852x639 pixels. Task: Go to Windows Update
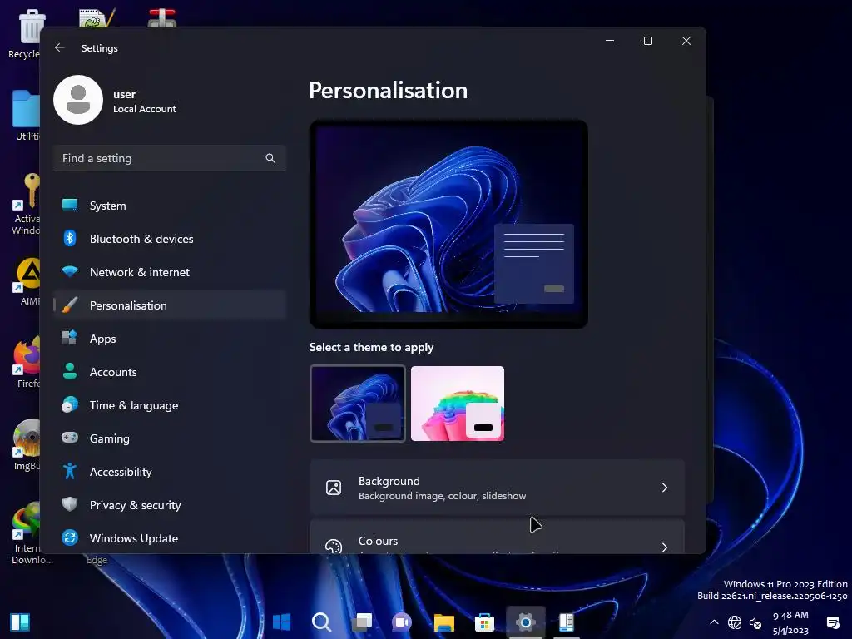170,538
